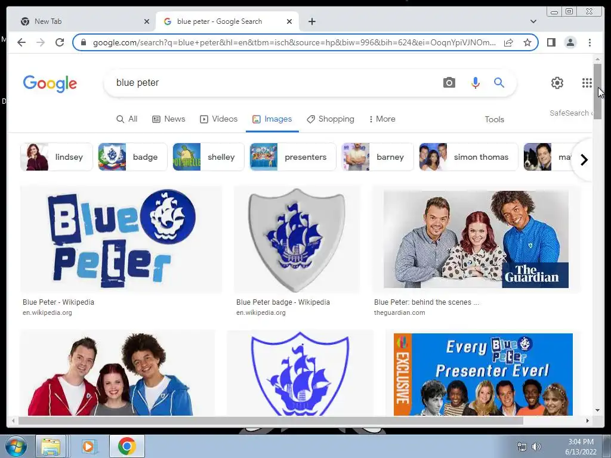Open the News results tab

[x=168, y=119]
